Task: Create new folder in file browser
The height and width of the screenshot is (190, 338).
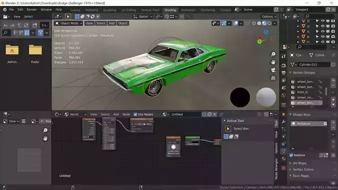Action: 34,25
